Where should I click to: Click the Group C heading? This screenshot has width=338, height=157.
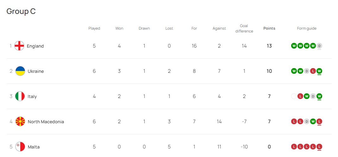[21, 11]
